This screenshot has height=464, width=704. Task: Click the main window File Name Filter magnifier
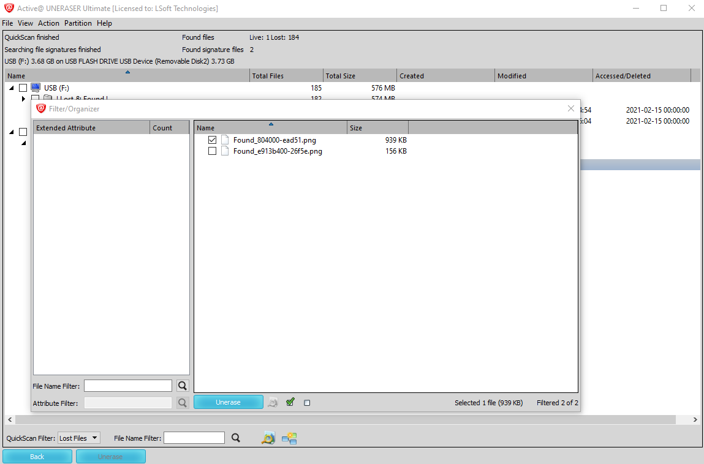(x=236, y=438)
